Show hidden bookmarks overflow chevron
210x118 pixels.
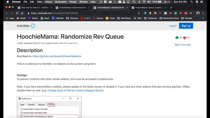pyautogui.click(x=203, y=18)
